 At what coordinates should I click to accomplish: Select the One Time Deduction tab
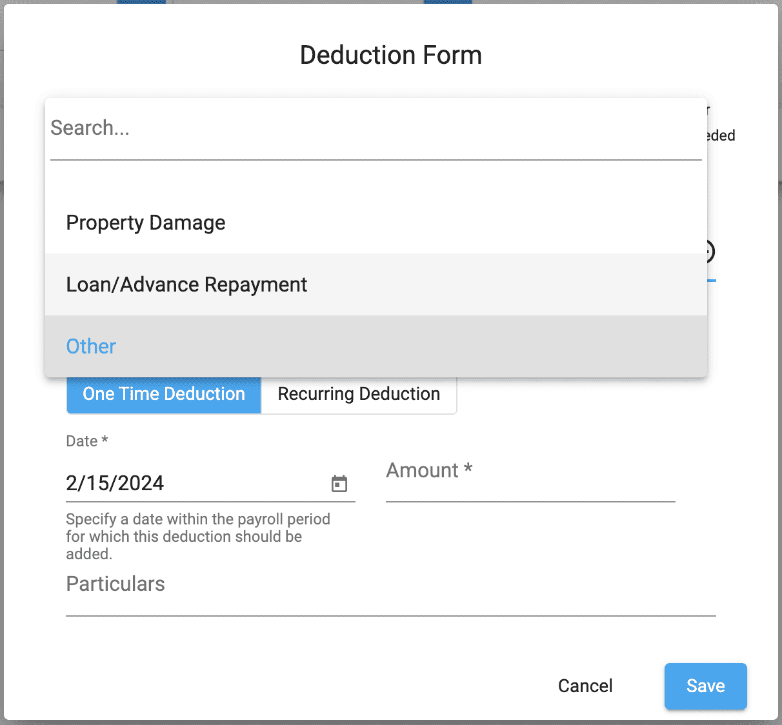[x=163, y=394]
